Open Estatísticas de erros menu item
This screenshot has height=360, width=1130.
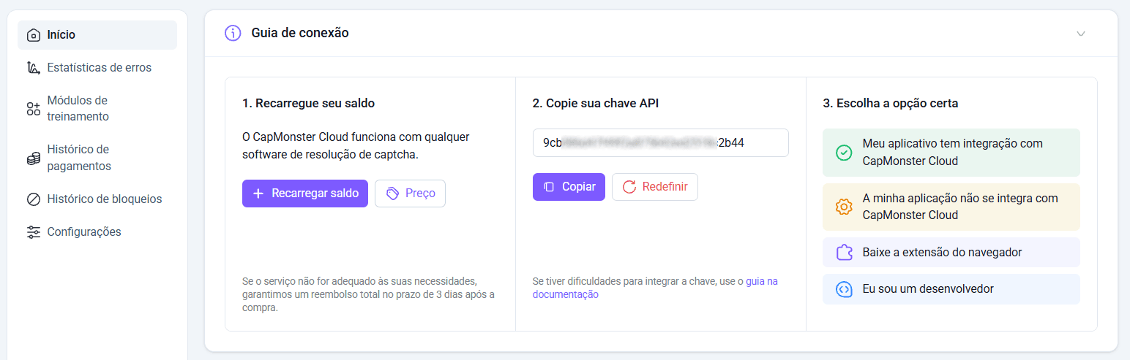97,68
